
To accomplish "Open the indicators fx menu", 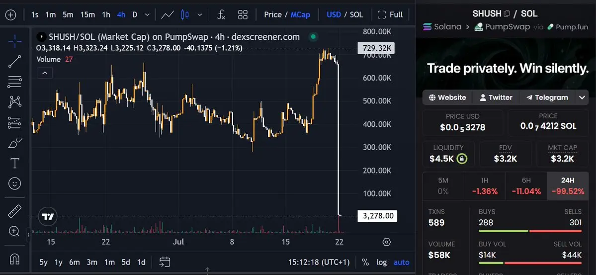I will tap(221, 15).
